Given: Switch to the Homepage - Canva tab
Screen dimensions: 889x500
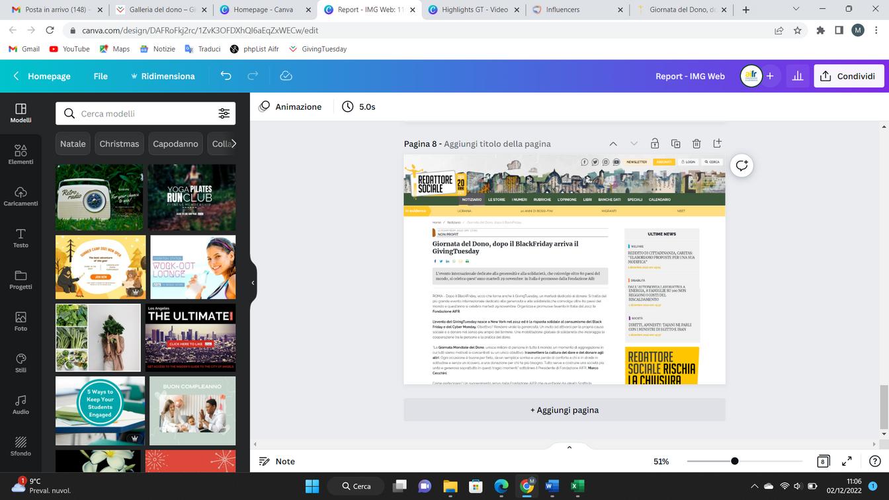Looking at the screenshot, I should [264, 10].
